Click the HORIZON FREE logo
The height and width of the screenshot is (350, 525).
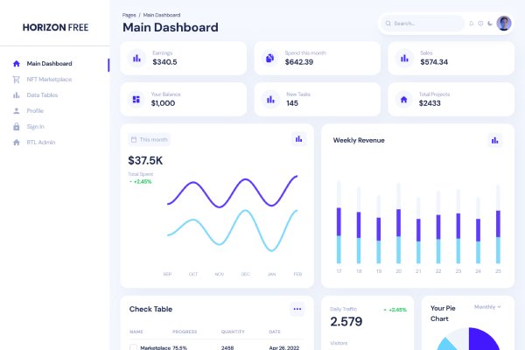tap(56, 27)
